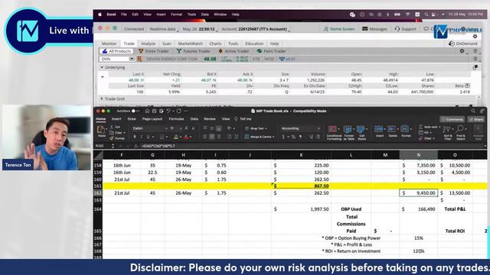Viewport: 490px width, 275px height.
Task: Apply the red font color button
Action: 186,137
